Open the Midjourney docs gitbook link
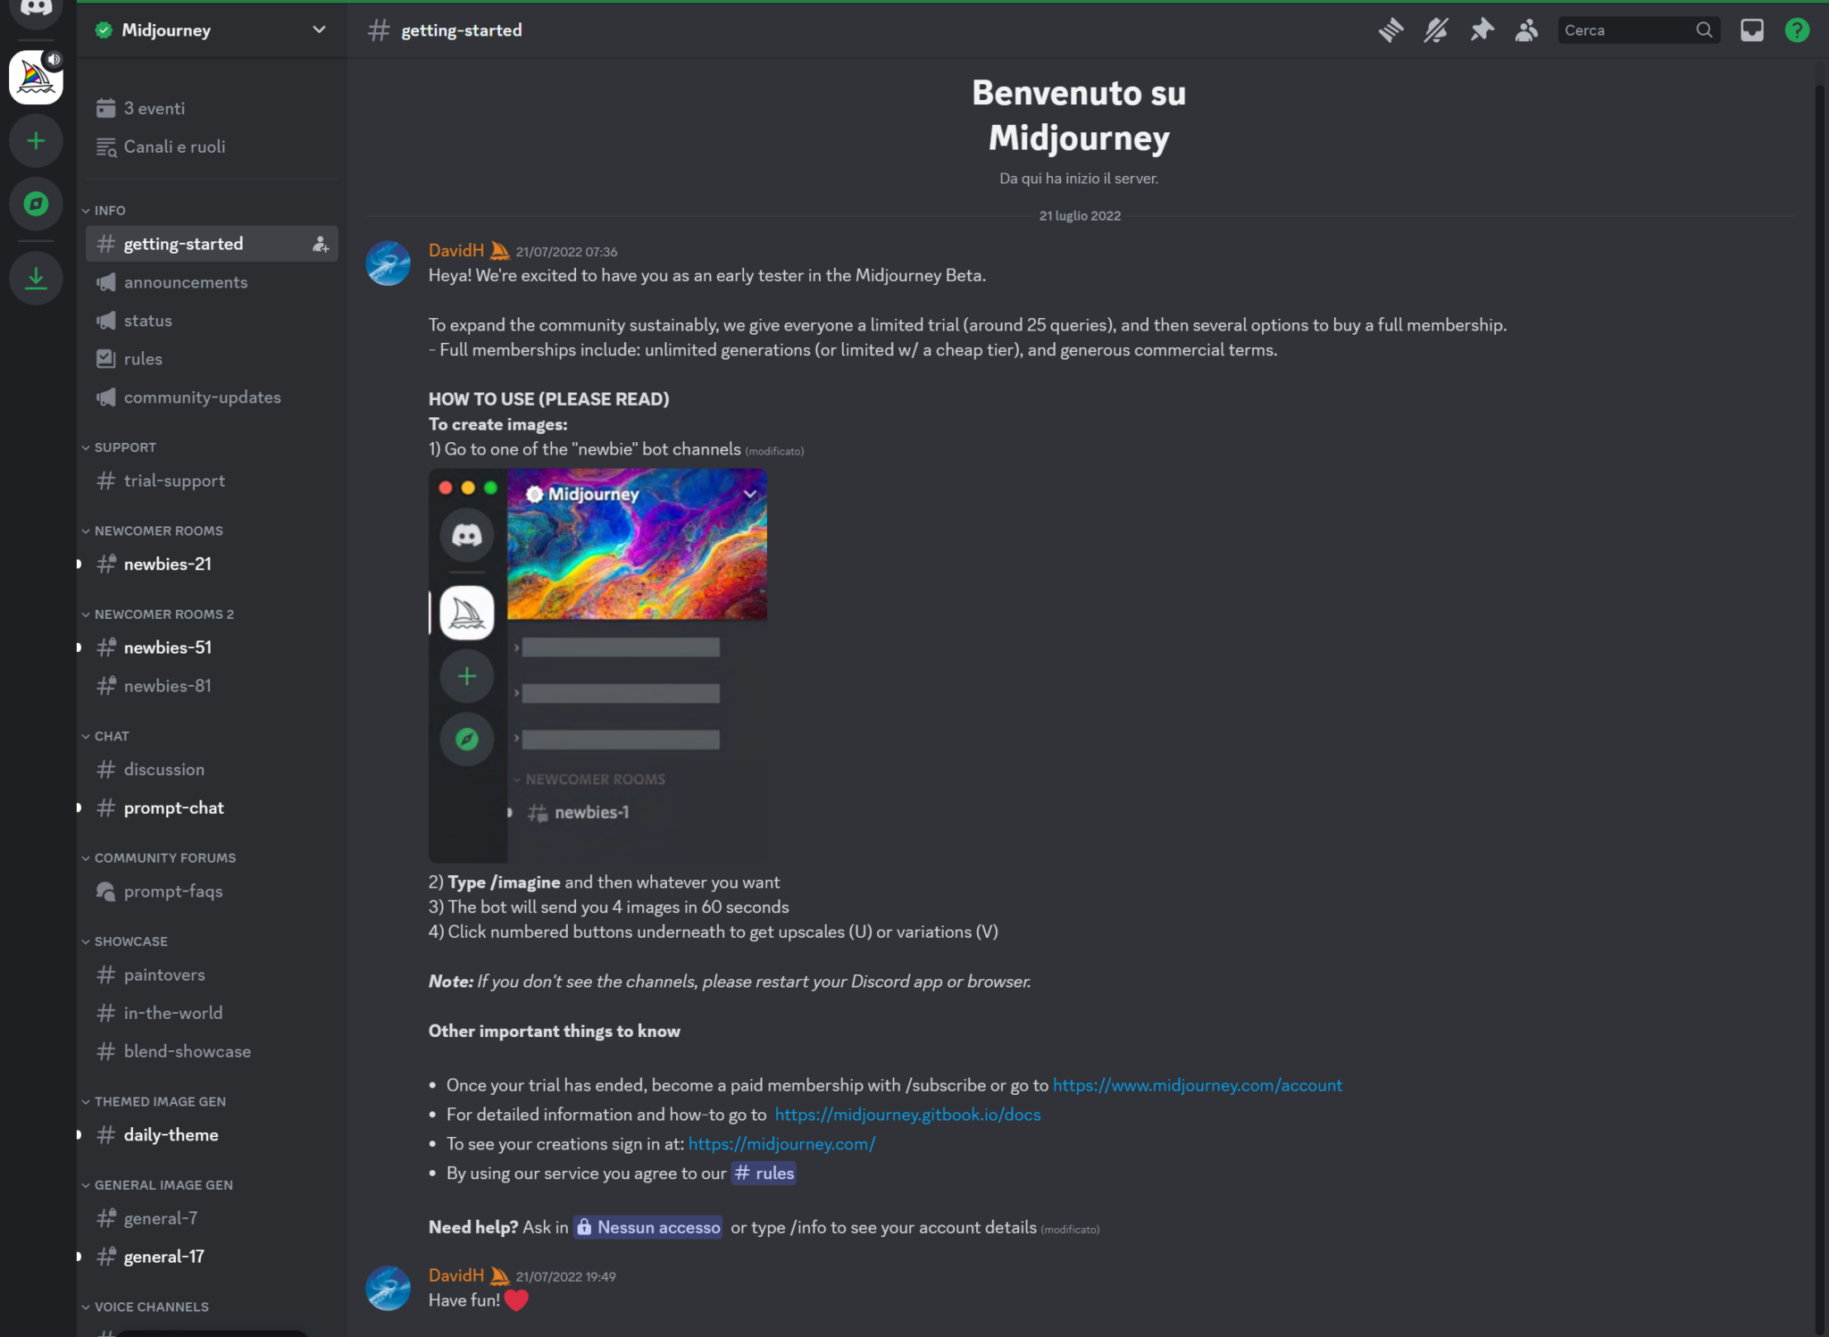Screen dimensions: 1829x1337 point(907,1114)
